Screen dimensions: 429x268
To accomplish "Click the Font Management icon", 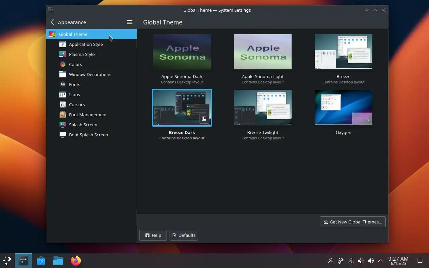I will tap(63, 115).
